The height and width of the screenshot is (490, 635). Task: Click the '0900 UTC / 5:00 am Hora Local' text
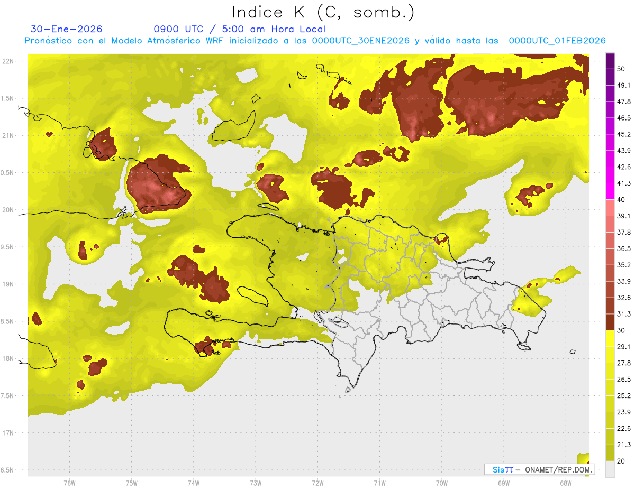239,29
